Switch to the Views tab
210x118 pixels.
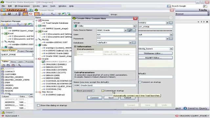[13, 62]
